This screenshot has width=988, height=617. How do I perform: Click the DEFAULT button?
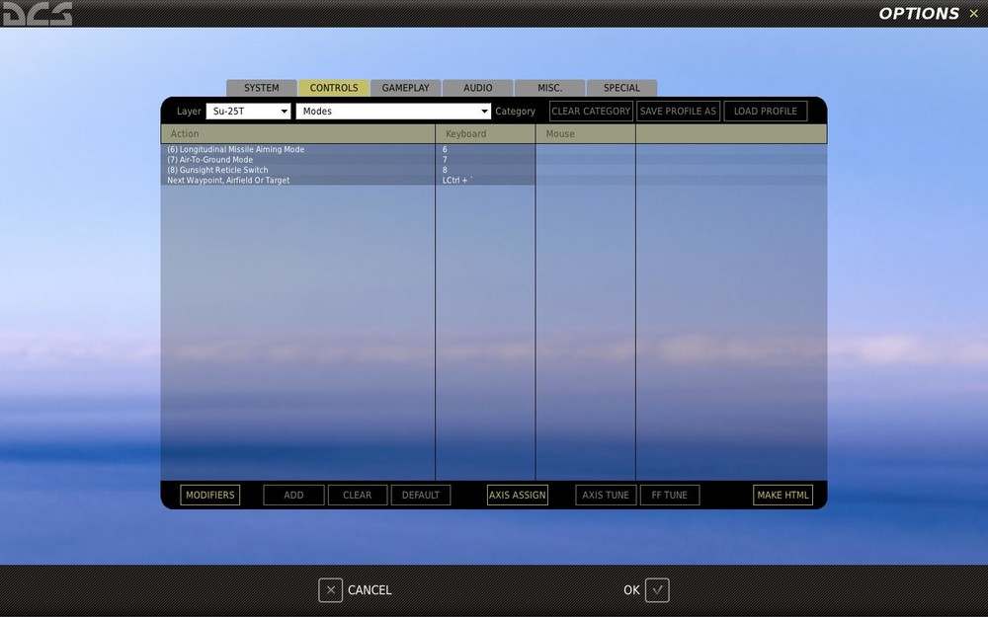pos(421,495)
